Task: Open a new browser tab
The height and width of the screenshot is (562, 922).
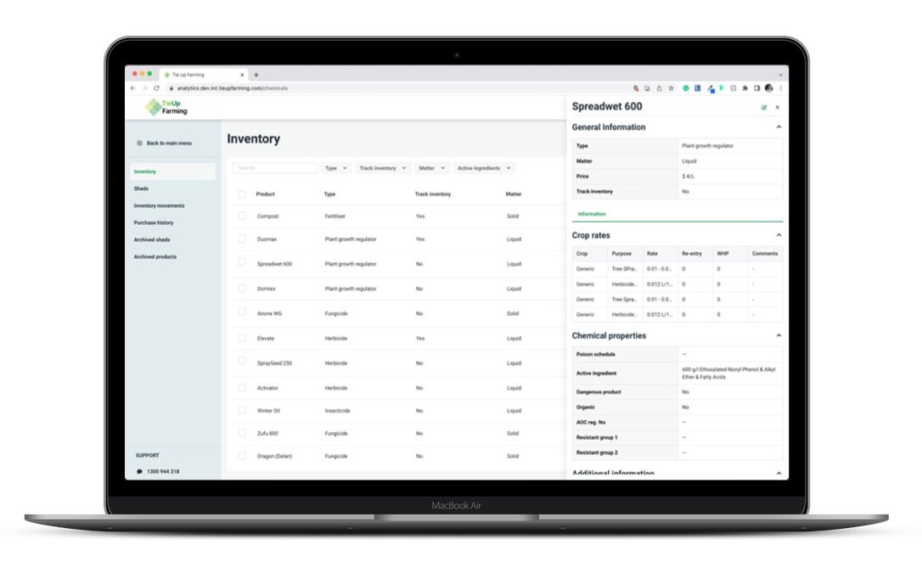Action: pyautogui.click(x=256, y=75)
